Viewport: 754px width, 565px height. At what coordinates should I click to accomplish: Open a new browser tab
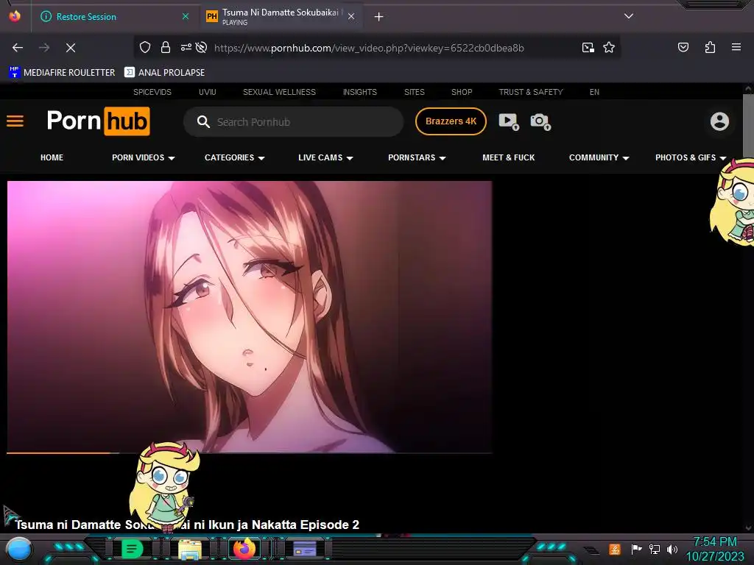tap(379, 17)
